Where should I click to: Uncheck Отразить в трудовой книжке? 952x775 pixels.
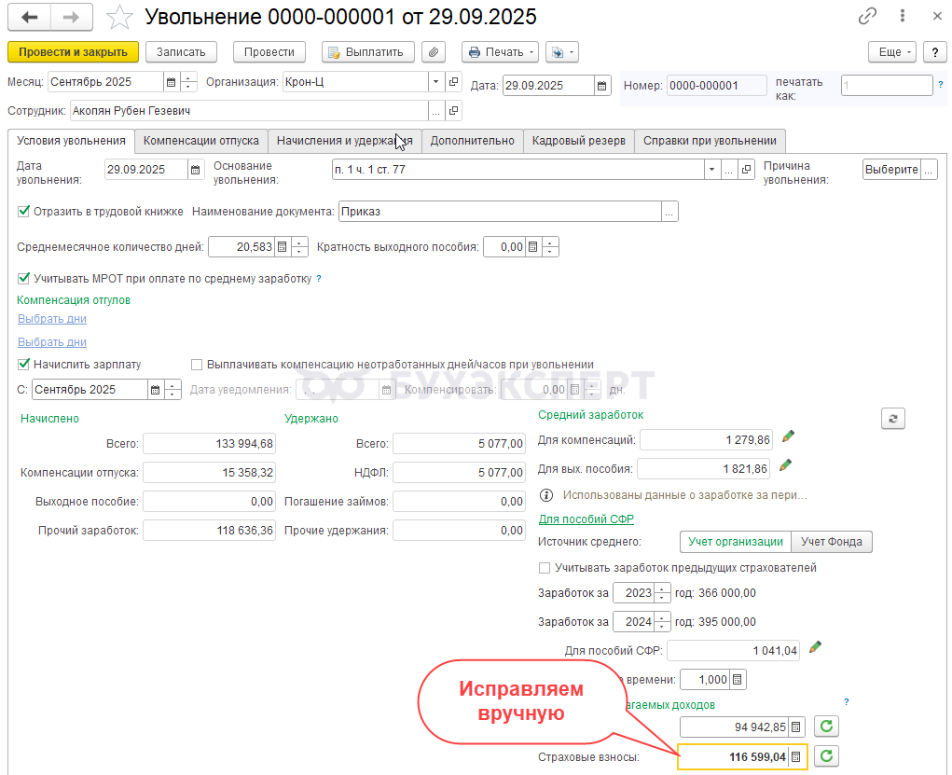[24, 212]
